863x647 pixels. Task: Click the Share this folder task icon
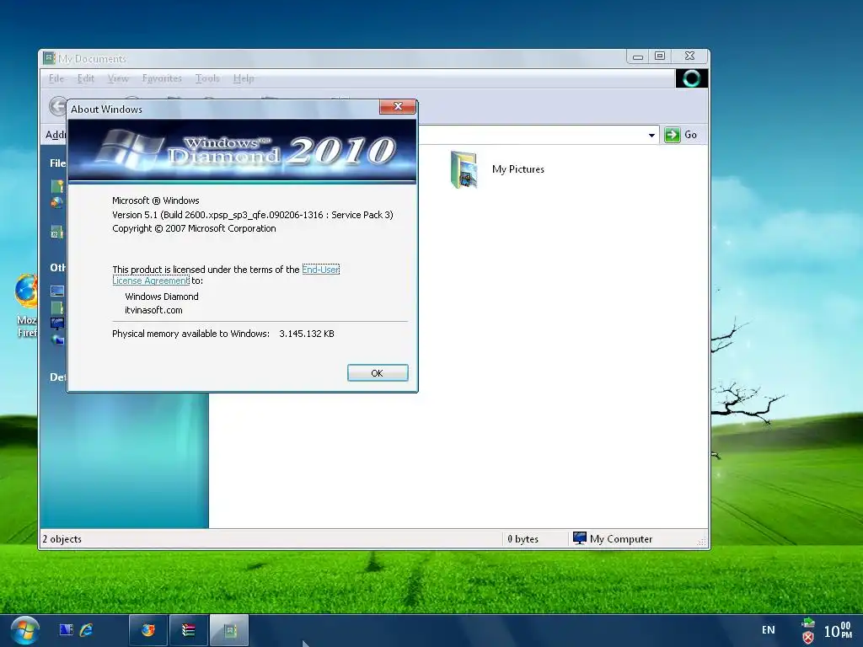click(57, 233)
